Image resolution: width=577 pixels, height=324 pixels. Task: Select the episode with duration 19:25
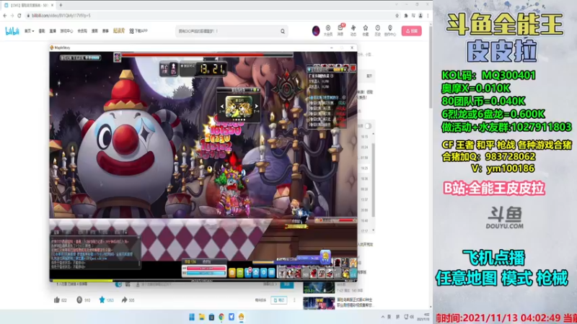(x=364, y=168)
